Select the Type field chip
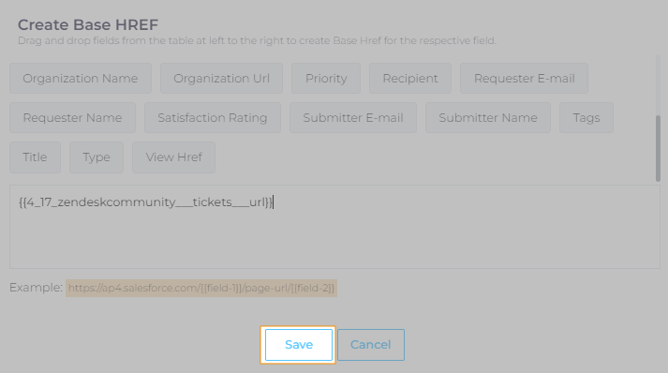 click(x=96, y=157)
